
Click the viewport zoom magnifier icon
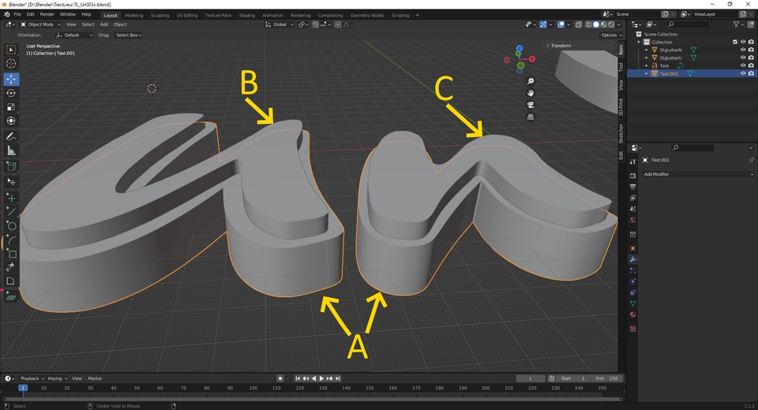[x=531, y=81]
